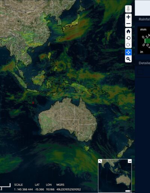Go forward to the next map extent

128,45
